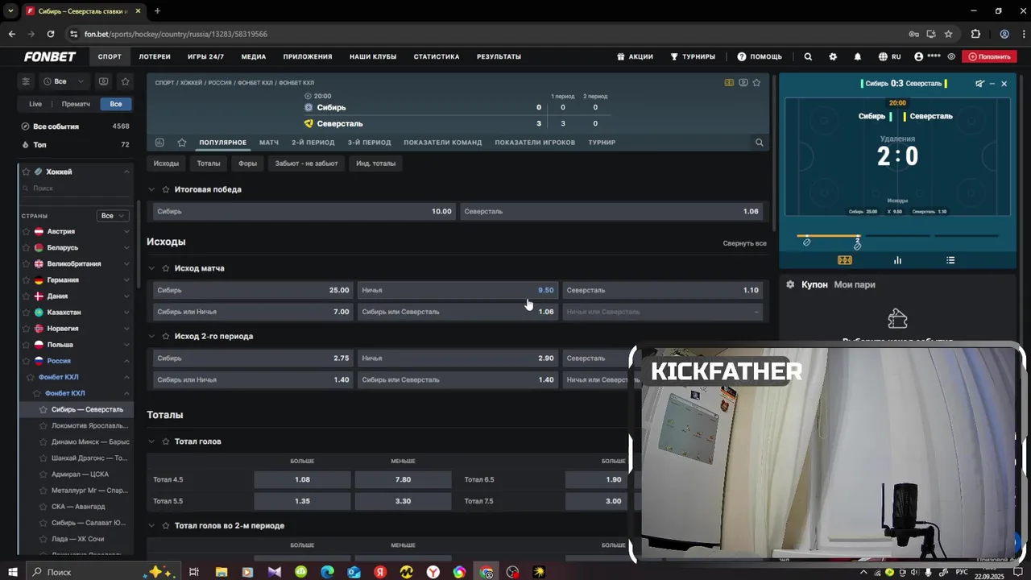Select the blue Все filter tab
1031x580 pixels.
click(x=116, y=104)
